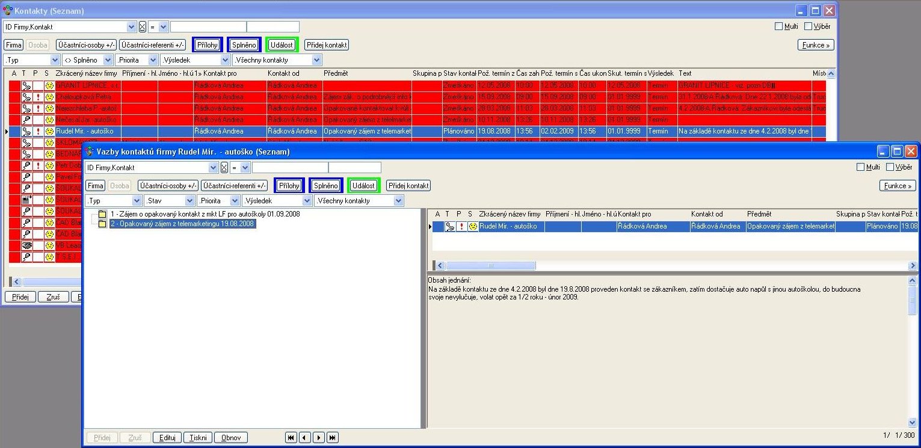Click 'Kontakt pro' column header in Vazby grid
The width and height of the screenshot is (921, 448).
[634, 214]
